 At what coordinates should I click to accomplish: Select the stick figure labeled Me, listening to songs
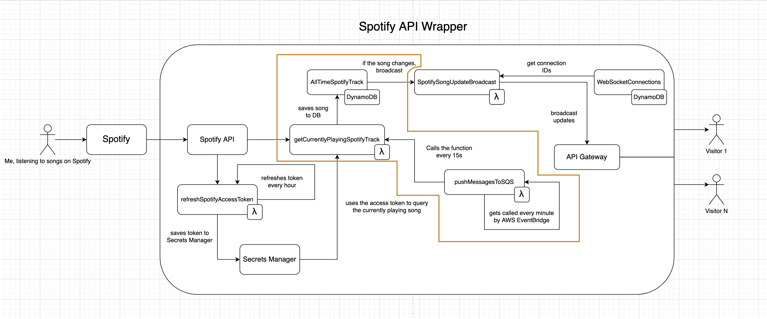tap(48, 140)
